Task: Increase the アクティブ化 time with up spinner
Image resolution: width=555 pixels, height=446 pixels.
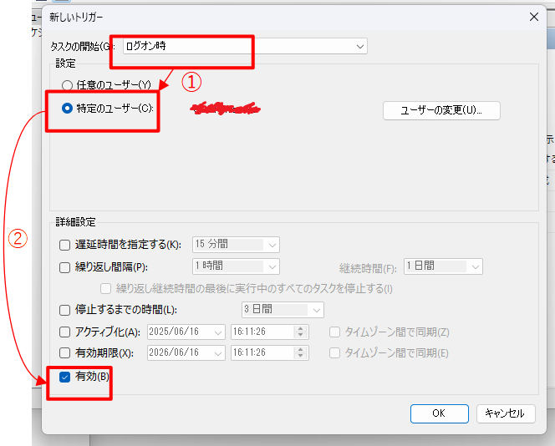Action: [301, 328]
